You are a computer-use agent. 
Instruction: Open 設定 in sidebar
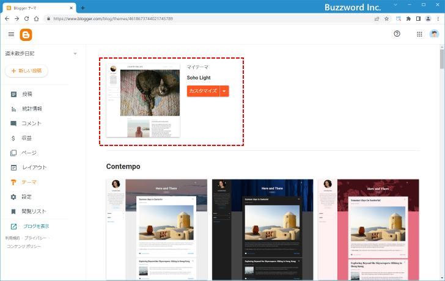coord(27,197)
